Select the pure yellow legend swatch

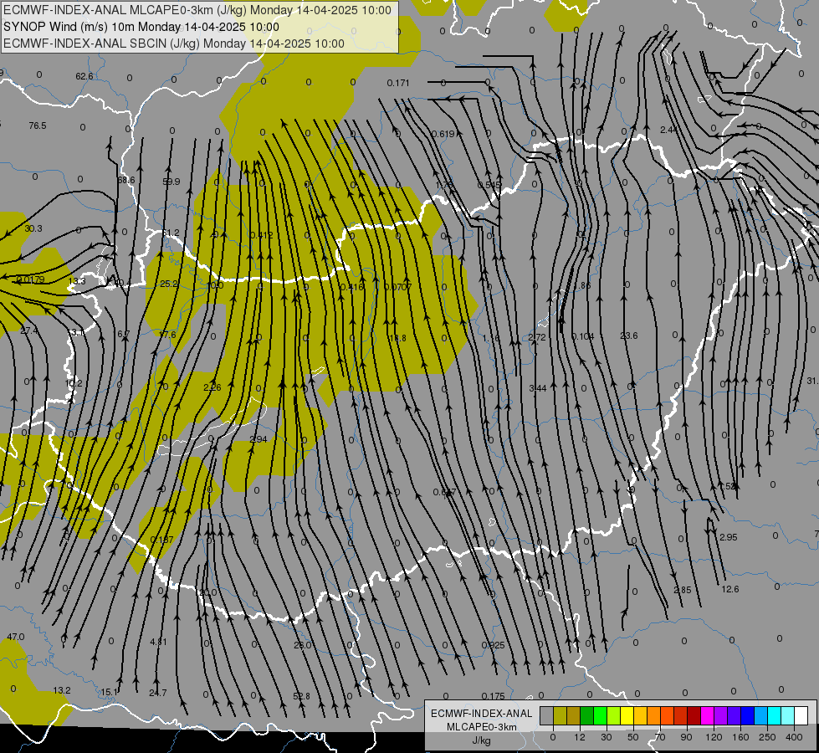click(x=627, y=716)
